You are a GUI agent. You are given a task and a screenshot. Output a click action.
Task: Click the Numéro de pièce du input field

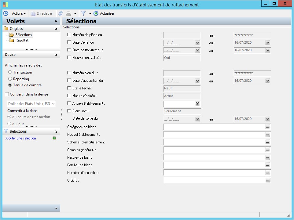[x=182, y=35]
